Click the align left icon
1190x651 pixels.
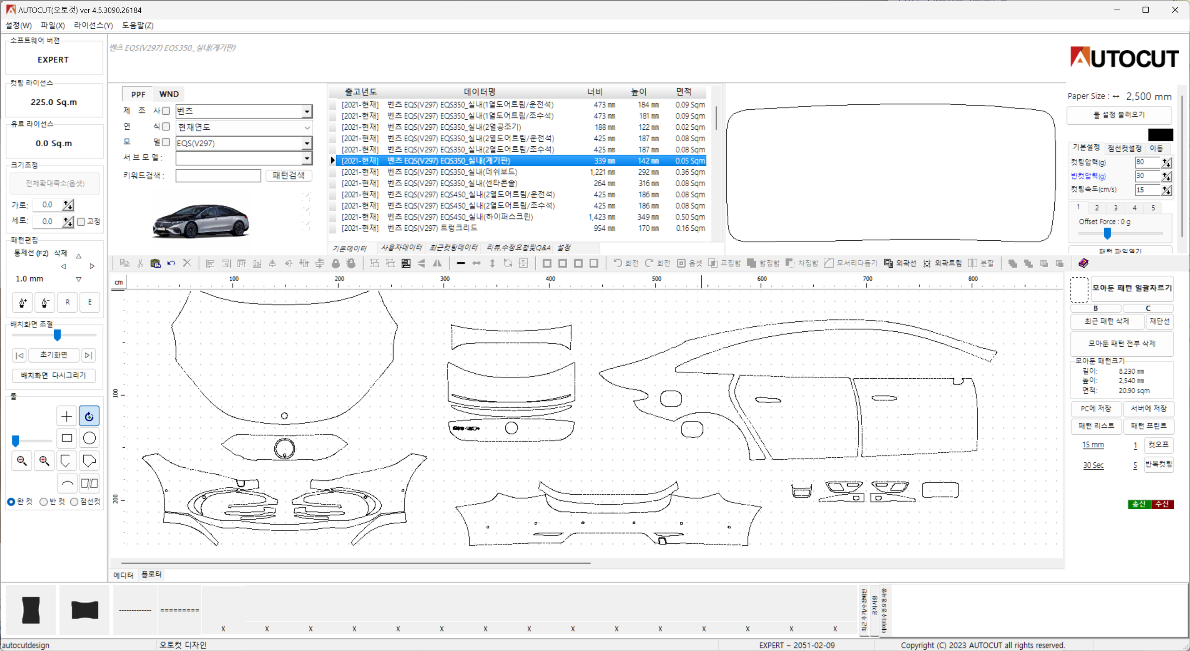coord(210,263)
